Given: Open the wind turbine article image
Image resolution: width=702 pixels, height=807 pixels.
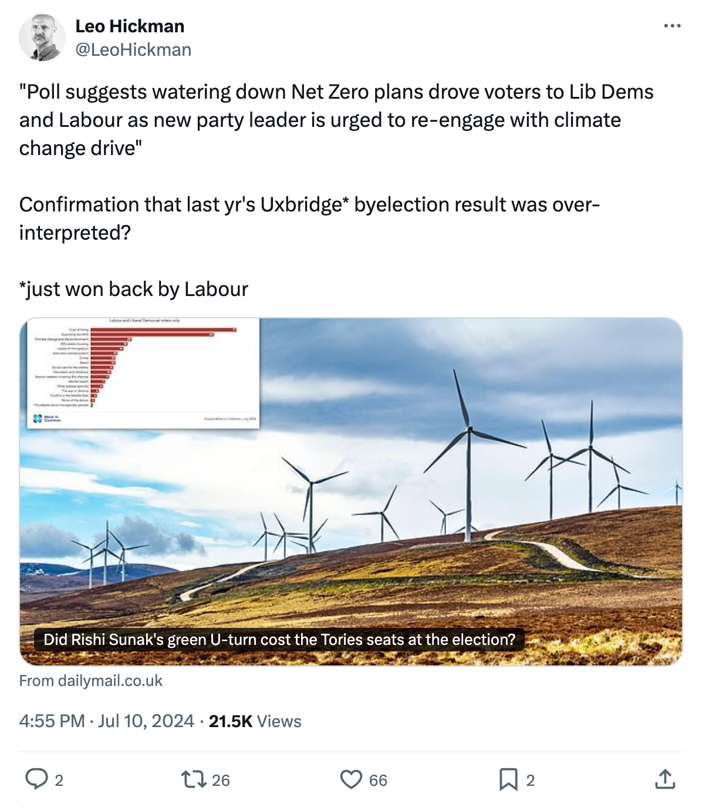Looking at the screenshot, I should coord(411,529).
